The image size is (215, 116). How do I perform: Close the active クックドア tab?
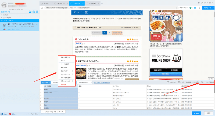click(83, 3)
